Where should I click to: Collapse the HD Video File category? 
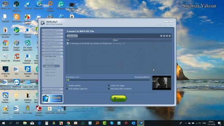52,56
